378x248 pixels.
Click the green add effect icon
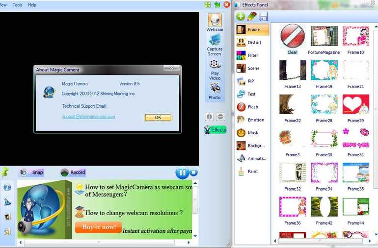click(x=241, y=16)
